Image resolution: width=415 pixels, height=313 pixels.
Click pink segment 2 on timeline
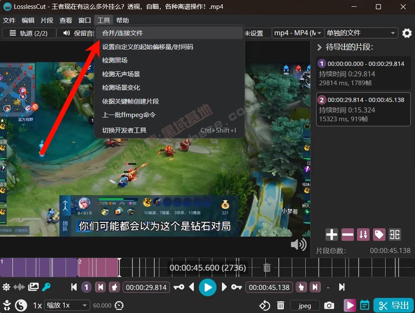[x=98, y=268]
